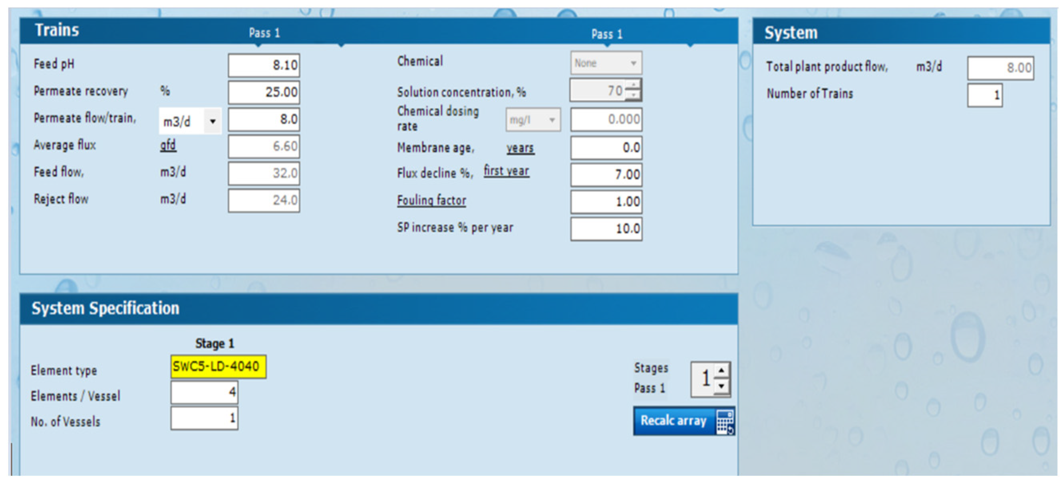Decrease Solution concentration spinner down arrow
This screenshot has width=1063, height=483.
tap(633, 95)
